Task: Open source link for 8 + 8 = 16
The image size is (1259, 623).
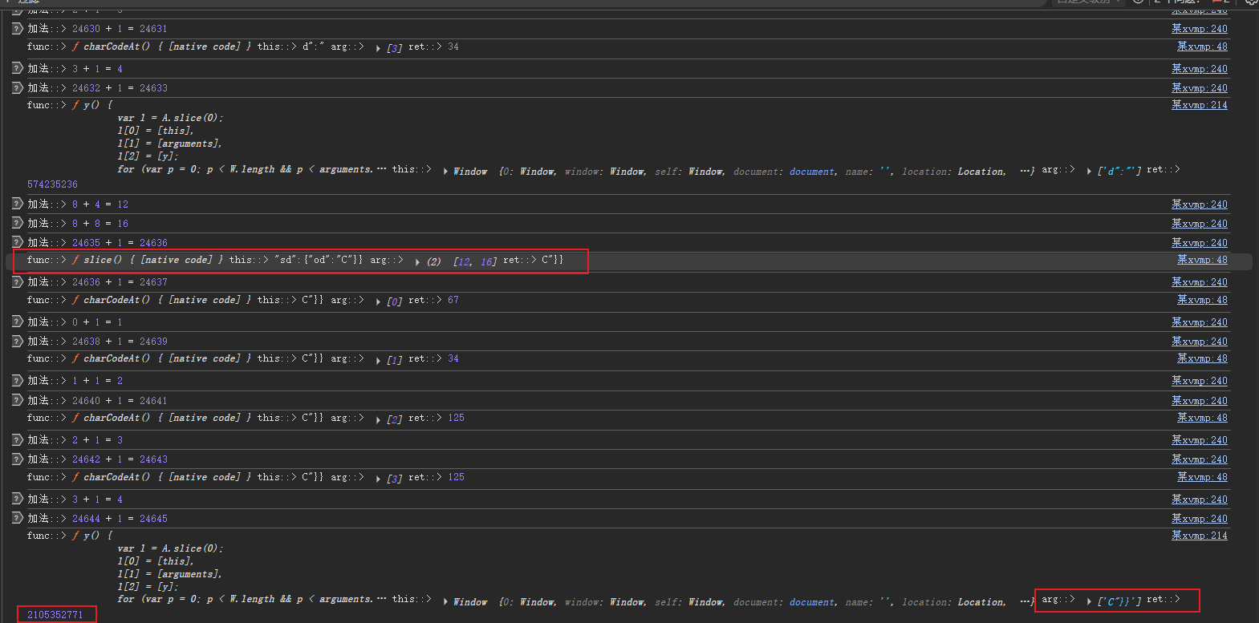Action: pos(1199,224)
